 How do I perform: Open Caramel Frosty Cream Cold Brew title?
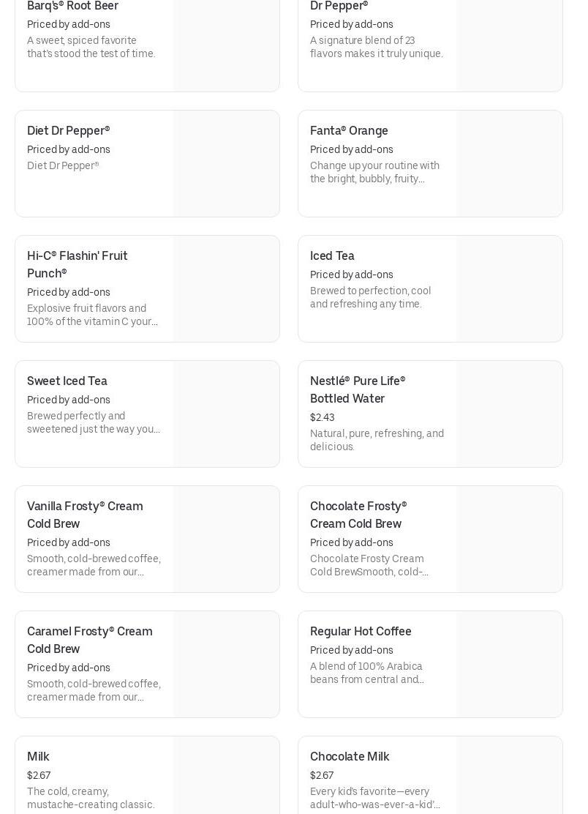pos(89,640)
